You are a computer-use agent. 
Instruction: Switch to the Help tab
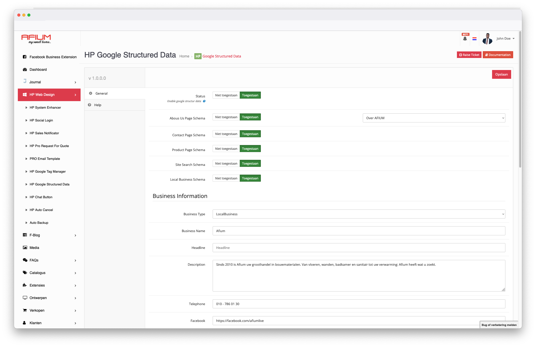pos(98,105)
